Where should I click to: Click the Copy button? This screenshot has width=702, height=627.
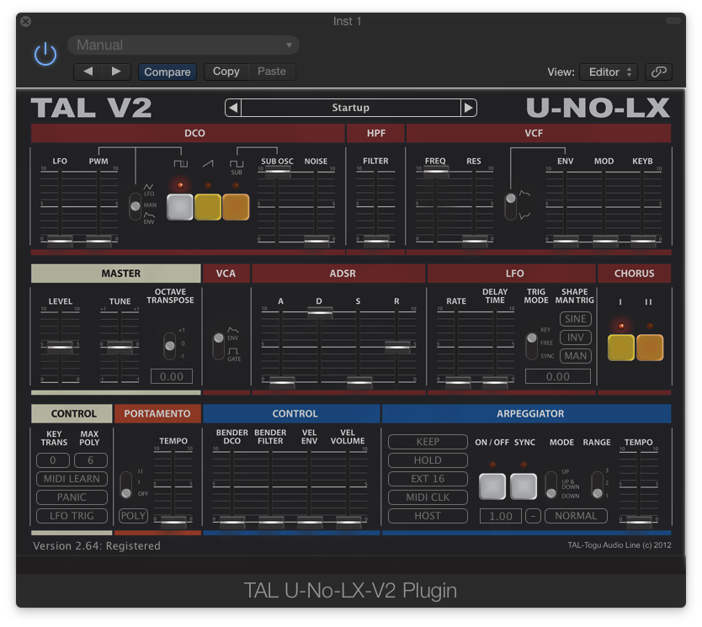[226, 72]
